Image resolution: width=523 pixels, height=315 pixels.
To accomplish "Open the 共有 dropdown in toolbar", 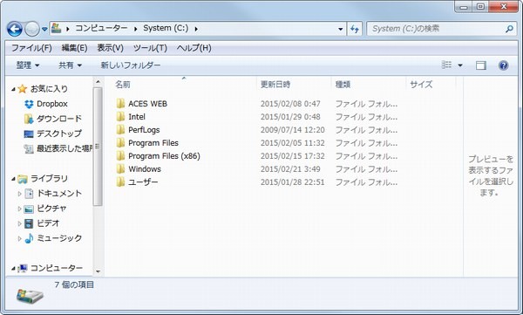I will pos(70,65).
